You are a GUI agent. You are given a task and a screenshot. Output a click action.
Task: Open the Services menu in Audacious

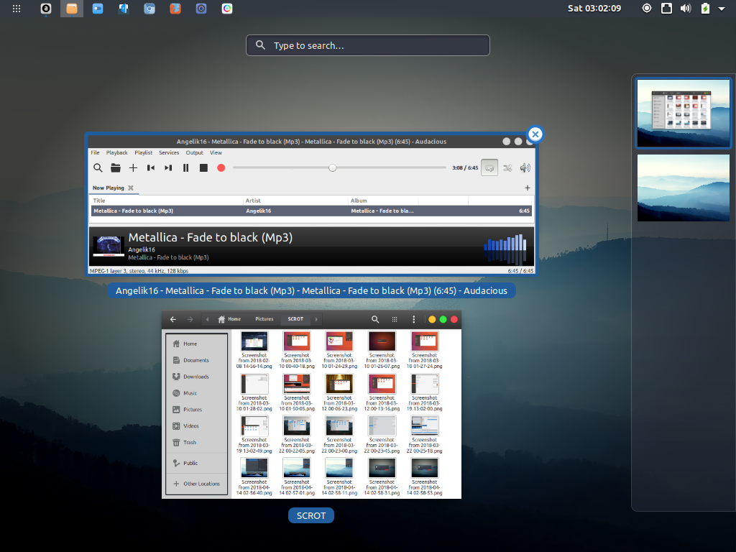[x=169, y=152]
